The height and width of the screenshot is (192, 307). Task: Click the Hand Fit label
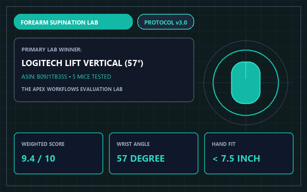point(224,144)
